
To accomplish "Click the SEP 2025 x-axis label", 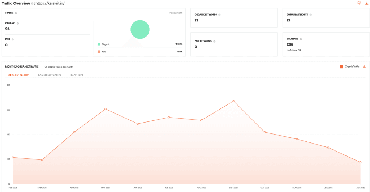I will pos(233,188).
